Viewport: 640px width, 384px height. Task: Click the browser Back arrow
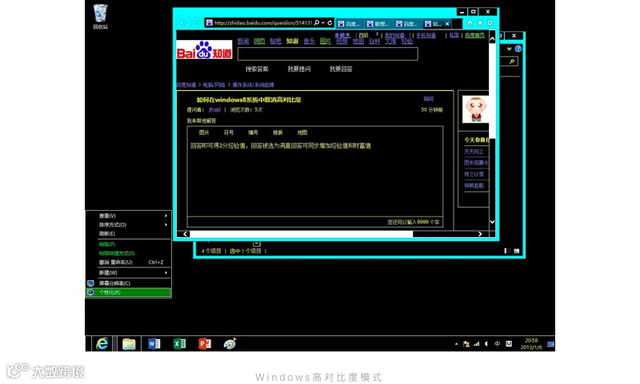[184, 23]
